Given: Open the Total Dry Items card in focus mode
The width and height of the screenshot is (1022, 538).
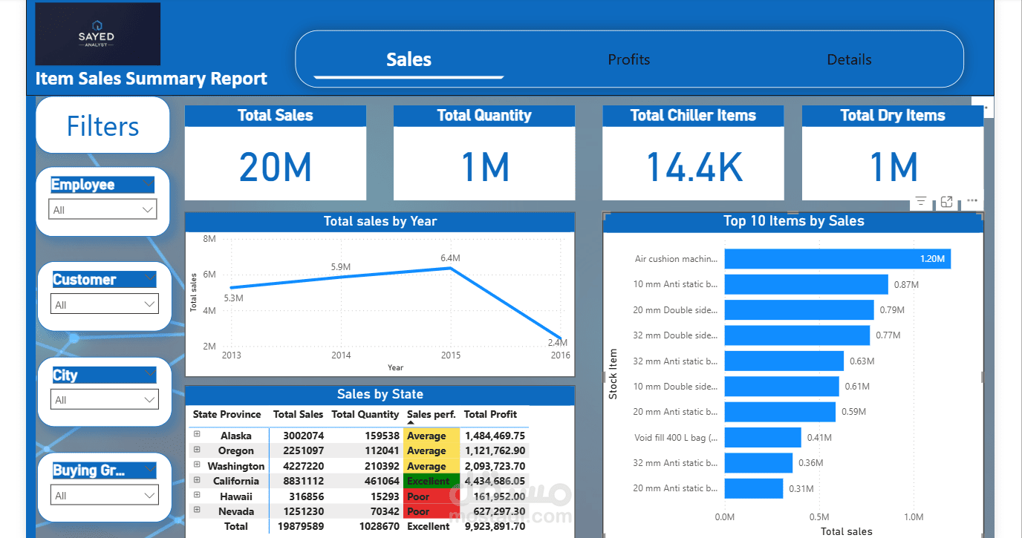Looking at the screenshot, I should coord(946,200).
